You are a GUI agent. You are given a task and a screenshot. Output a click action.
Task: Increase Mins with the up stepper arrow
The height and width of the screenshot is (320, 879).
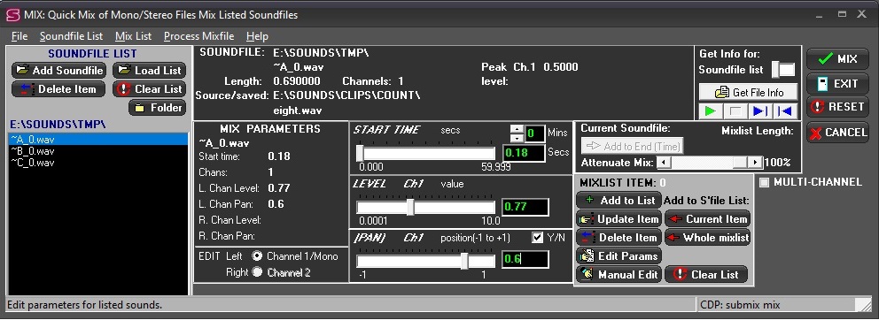517,129
